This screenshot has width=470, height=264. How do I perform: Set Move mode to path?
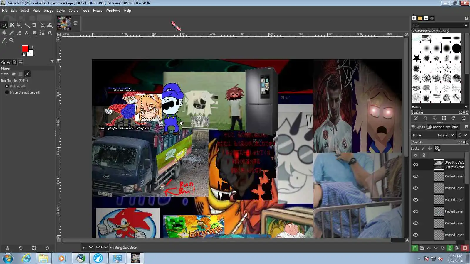coord(27,74)
